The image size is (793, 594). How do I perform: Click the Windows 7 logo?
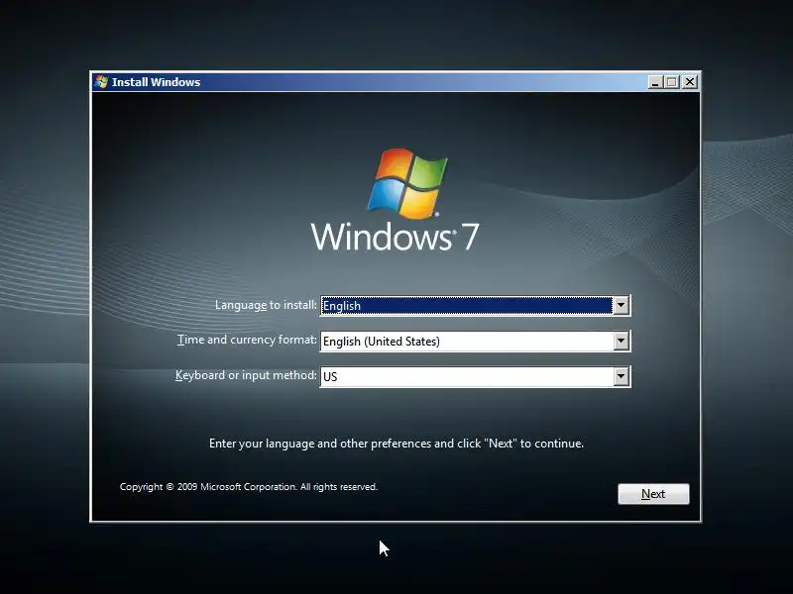(395, 200)
